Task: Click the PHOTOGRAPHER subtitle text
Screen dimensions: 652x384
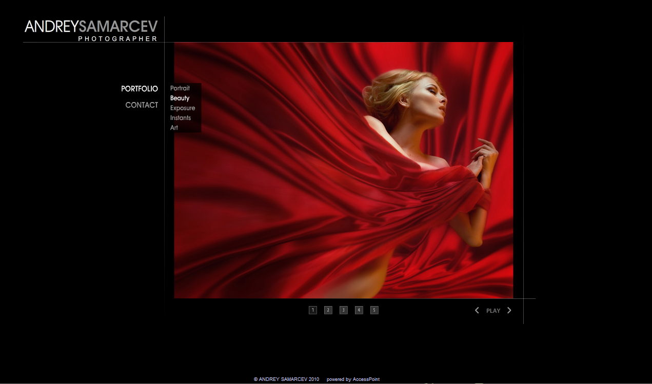Action: 118,39
